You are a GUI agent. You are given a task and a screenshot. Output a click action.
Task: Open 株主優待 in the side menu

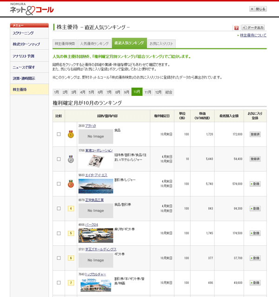(x=29, y=89)
